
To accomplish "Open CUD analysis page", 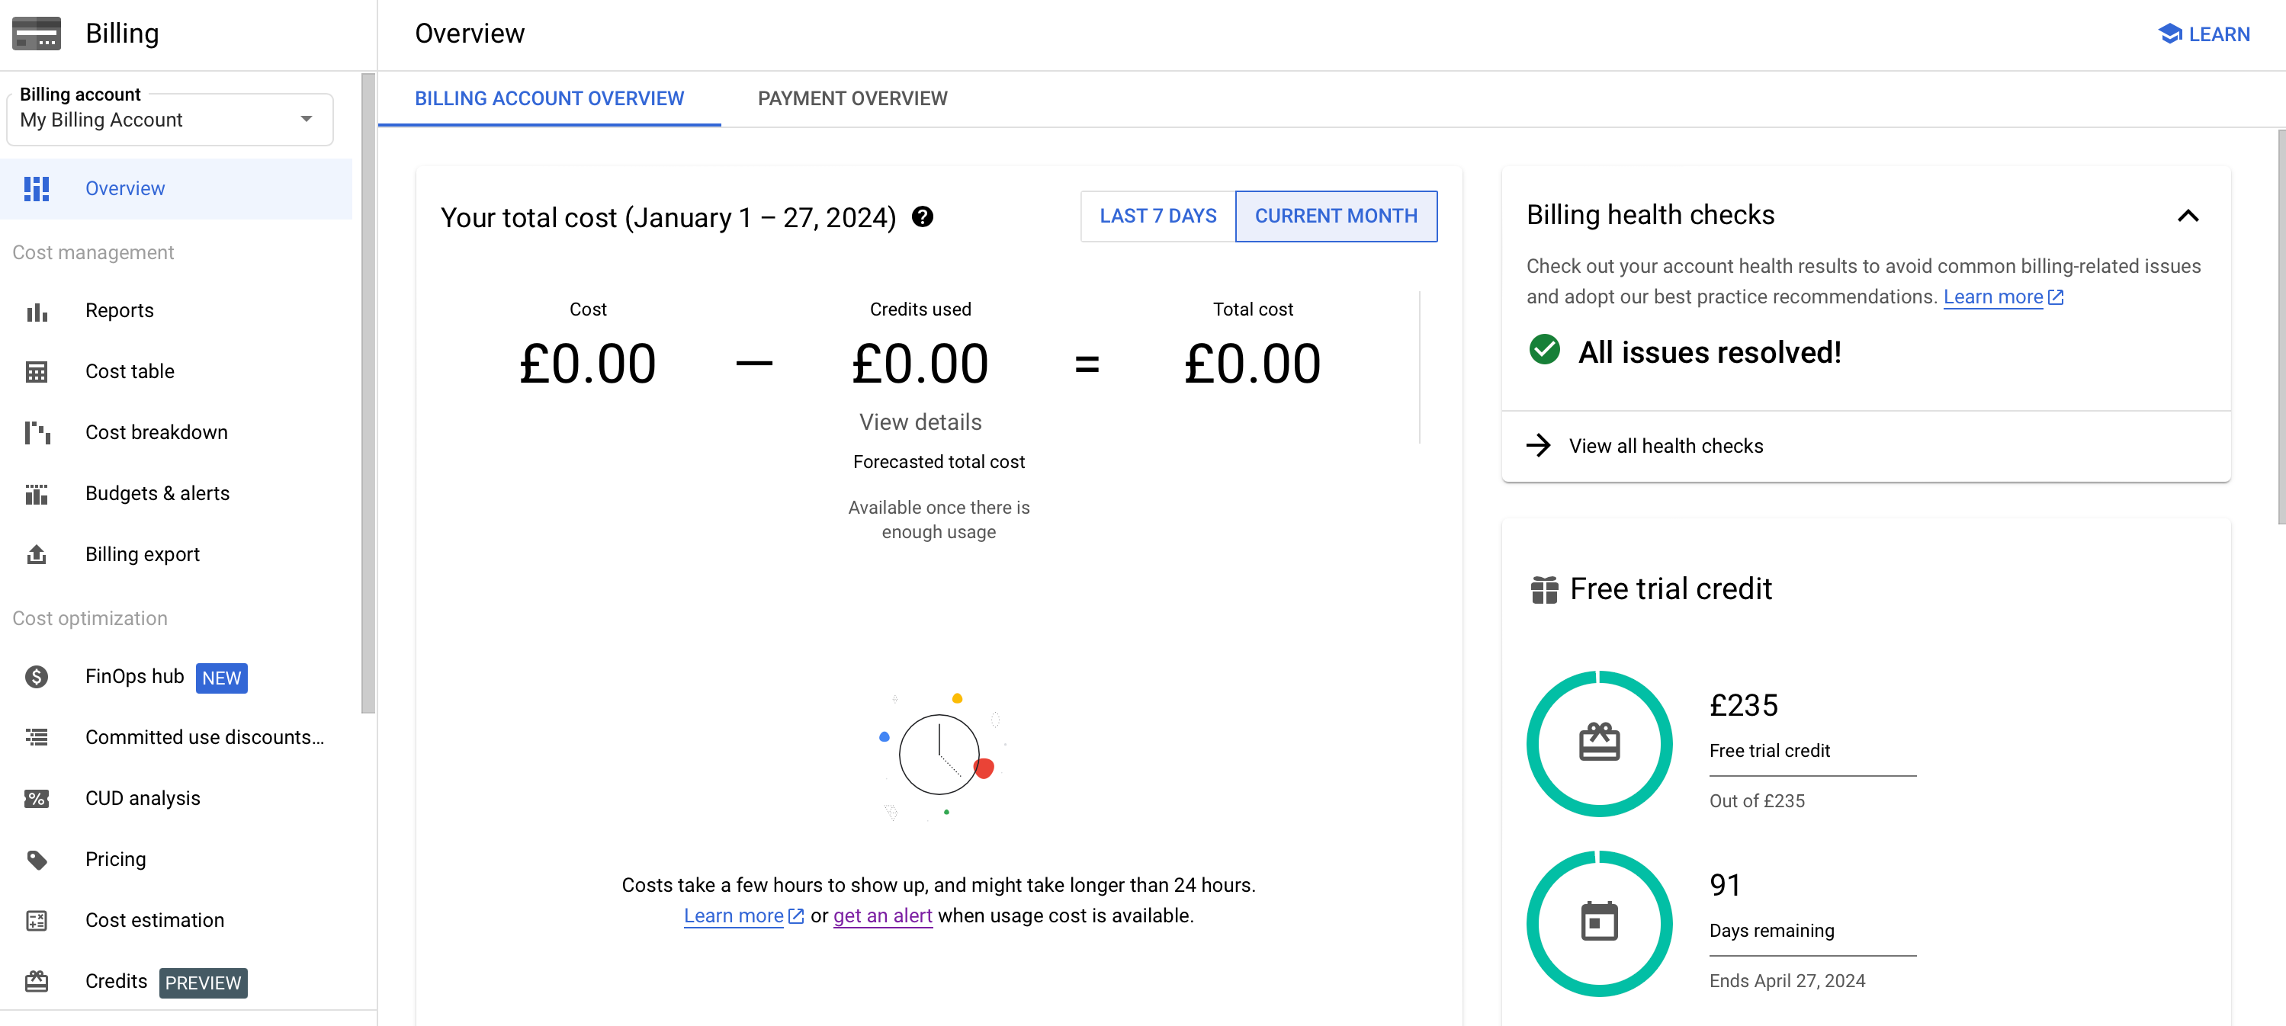I will (175, 799).
